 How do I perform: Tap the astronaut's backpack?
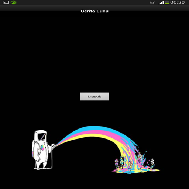(x=34, y=150)
